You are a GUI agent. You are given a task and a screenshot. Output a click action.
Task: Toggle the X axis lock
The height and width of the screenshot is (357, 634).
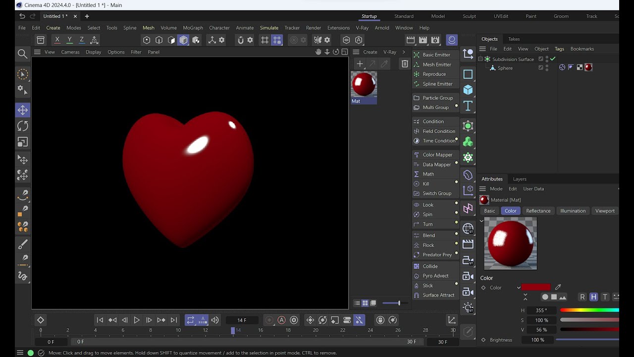click(x=57, y=40)
